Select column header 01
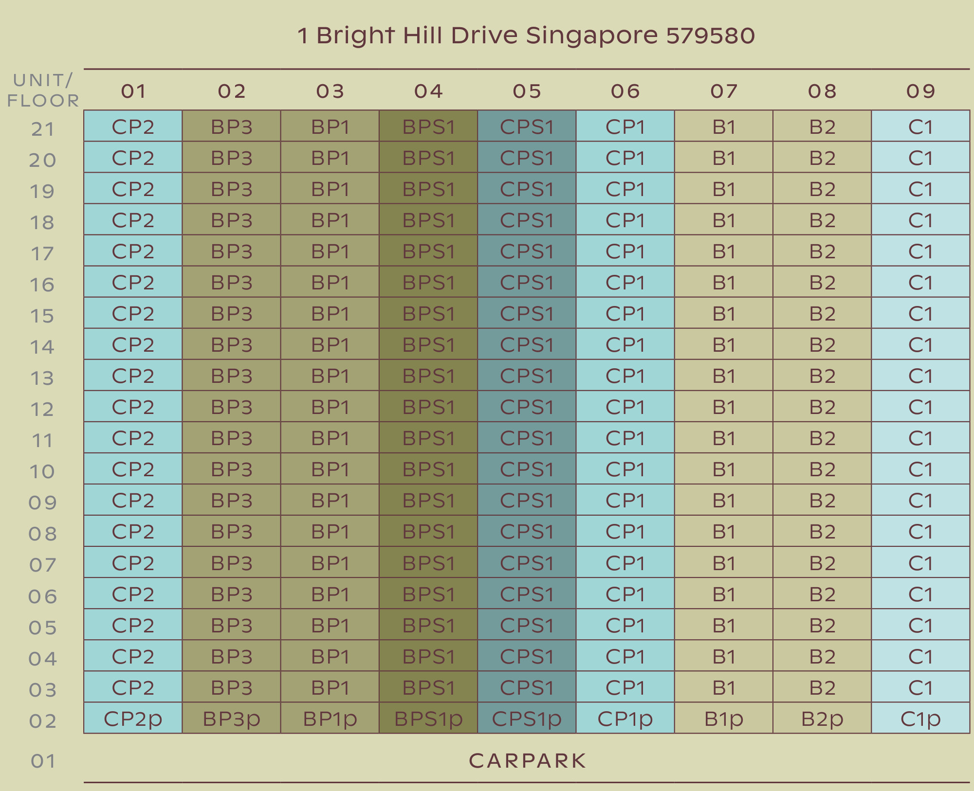Viewport: 974px width, 791px height. pyautogui.click(x=133, y=91)
